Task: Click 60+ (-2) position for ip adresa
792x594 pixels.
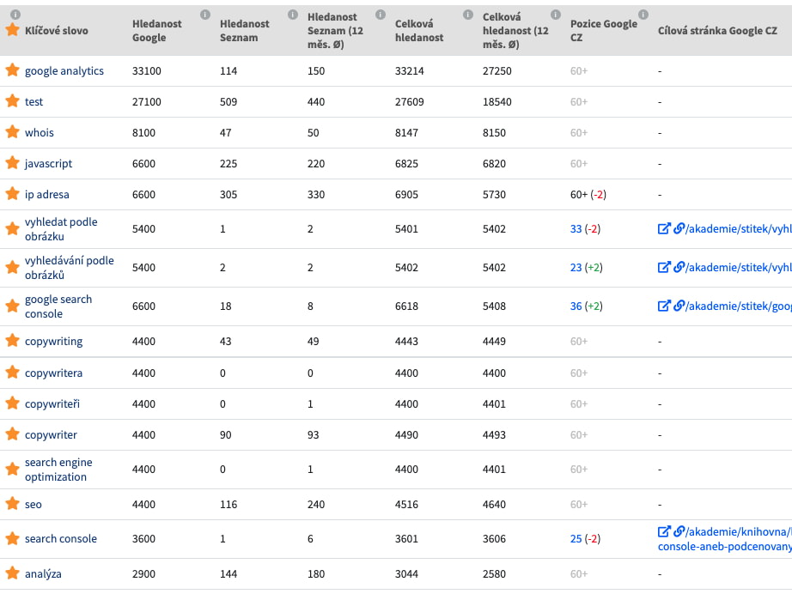Action: (x=588, y=194)
